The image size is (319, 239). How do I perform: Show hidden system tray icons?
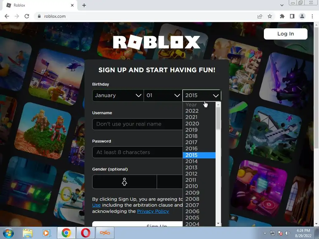coord(265,233)
